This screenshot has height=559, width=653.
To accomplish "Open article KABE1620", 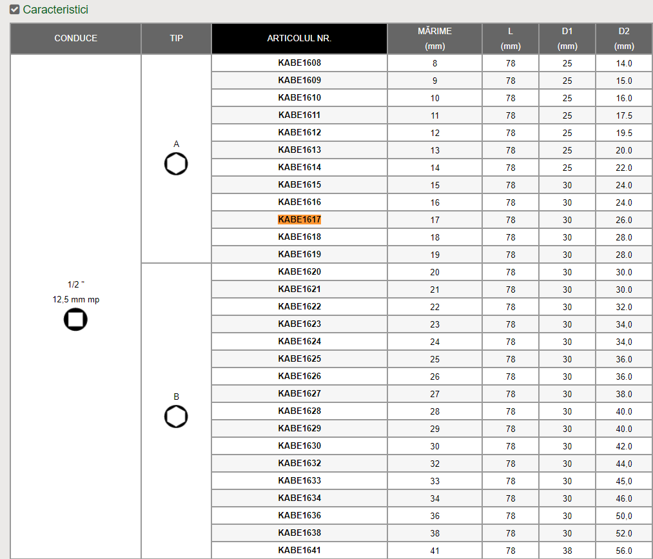I will coord(299,272).
